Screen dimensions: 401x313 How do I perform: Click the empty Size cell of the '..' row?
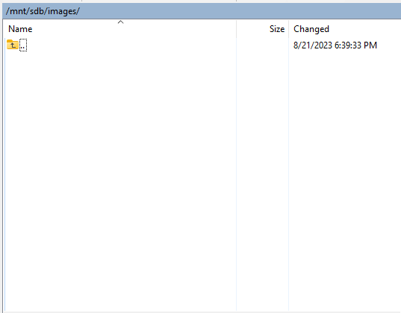coord(262,45)
